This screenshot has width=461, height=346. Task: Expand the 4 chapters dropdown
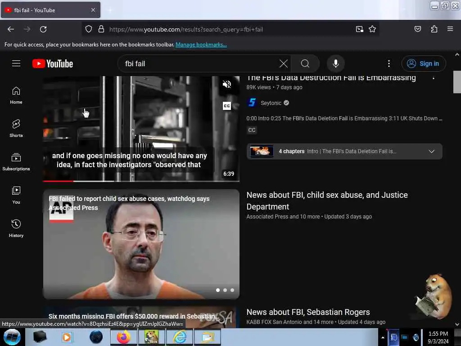click(431, 151)
